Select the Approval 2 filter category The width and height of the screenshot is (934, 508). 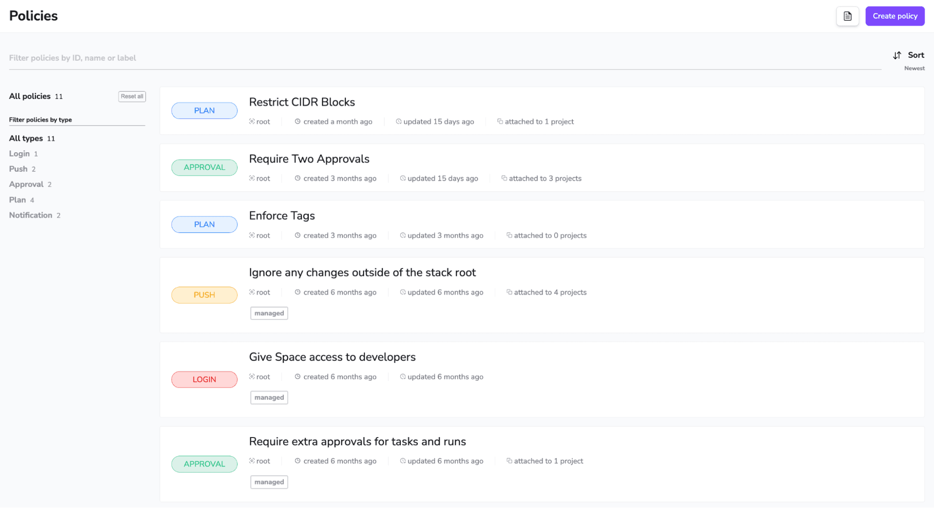[x=26, y=184]
